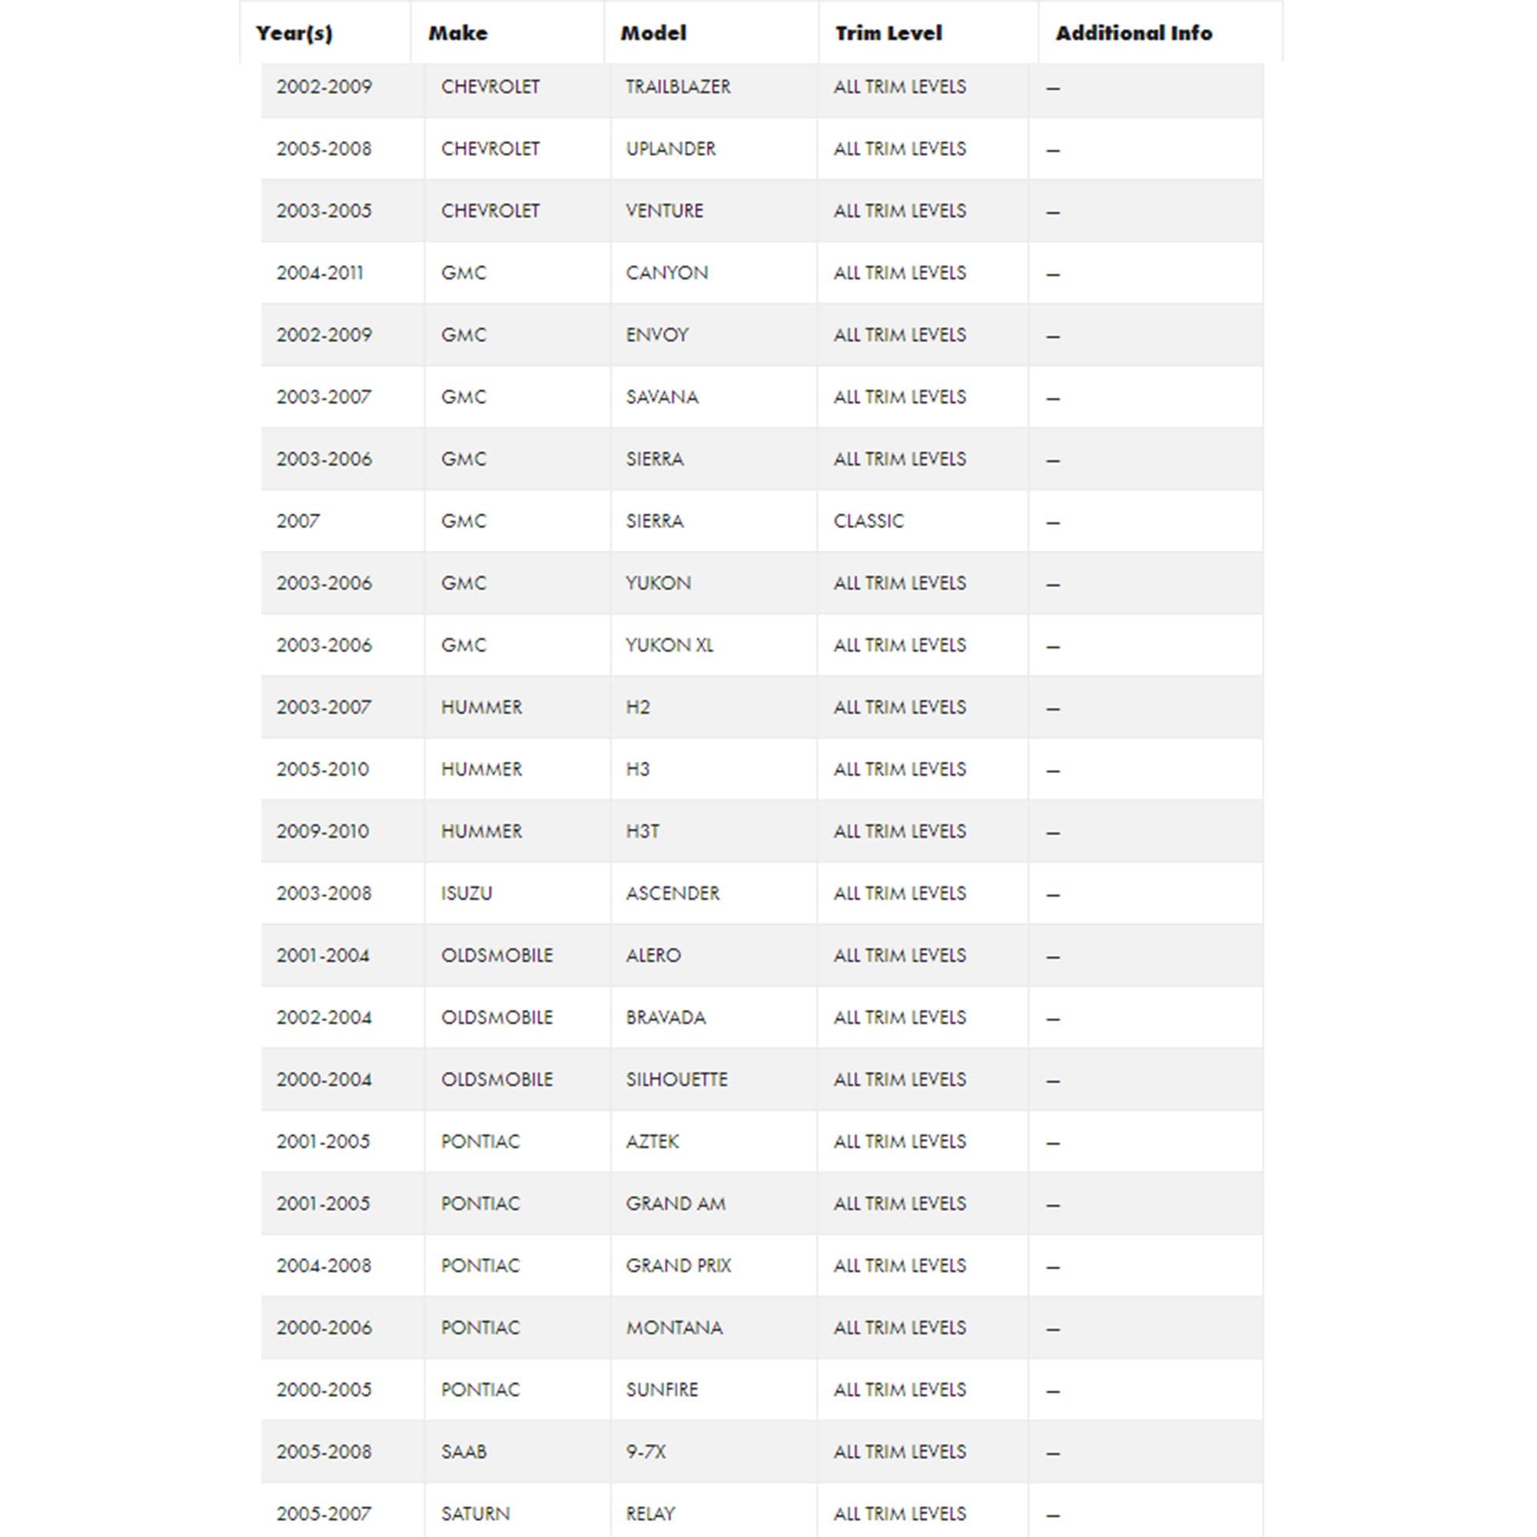Screen dimensions: 1537x1537
Task: Click the SATURN make cell
Action: coord(475,1514)
